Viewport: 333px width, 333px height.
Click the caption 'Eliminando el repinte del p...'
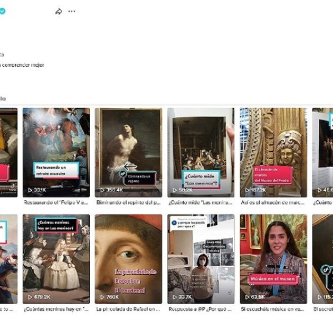click(128, 203)
